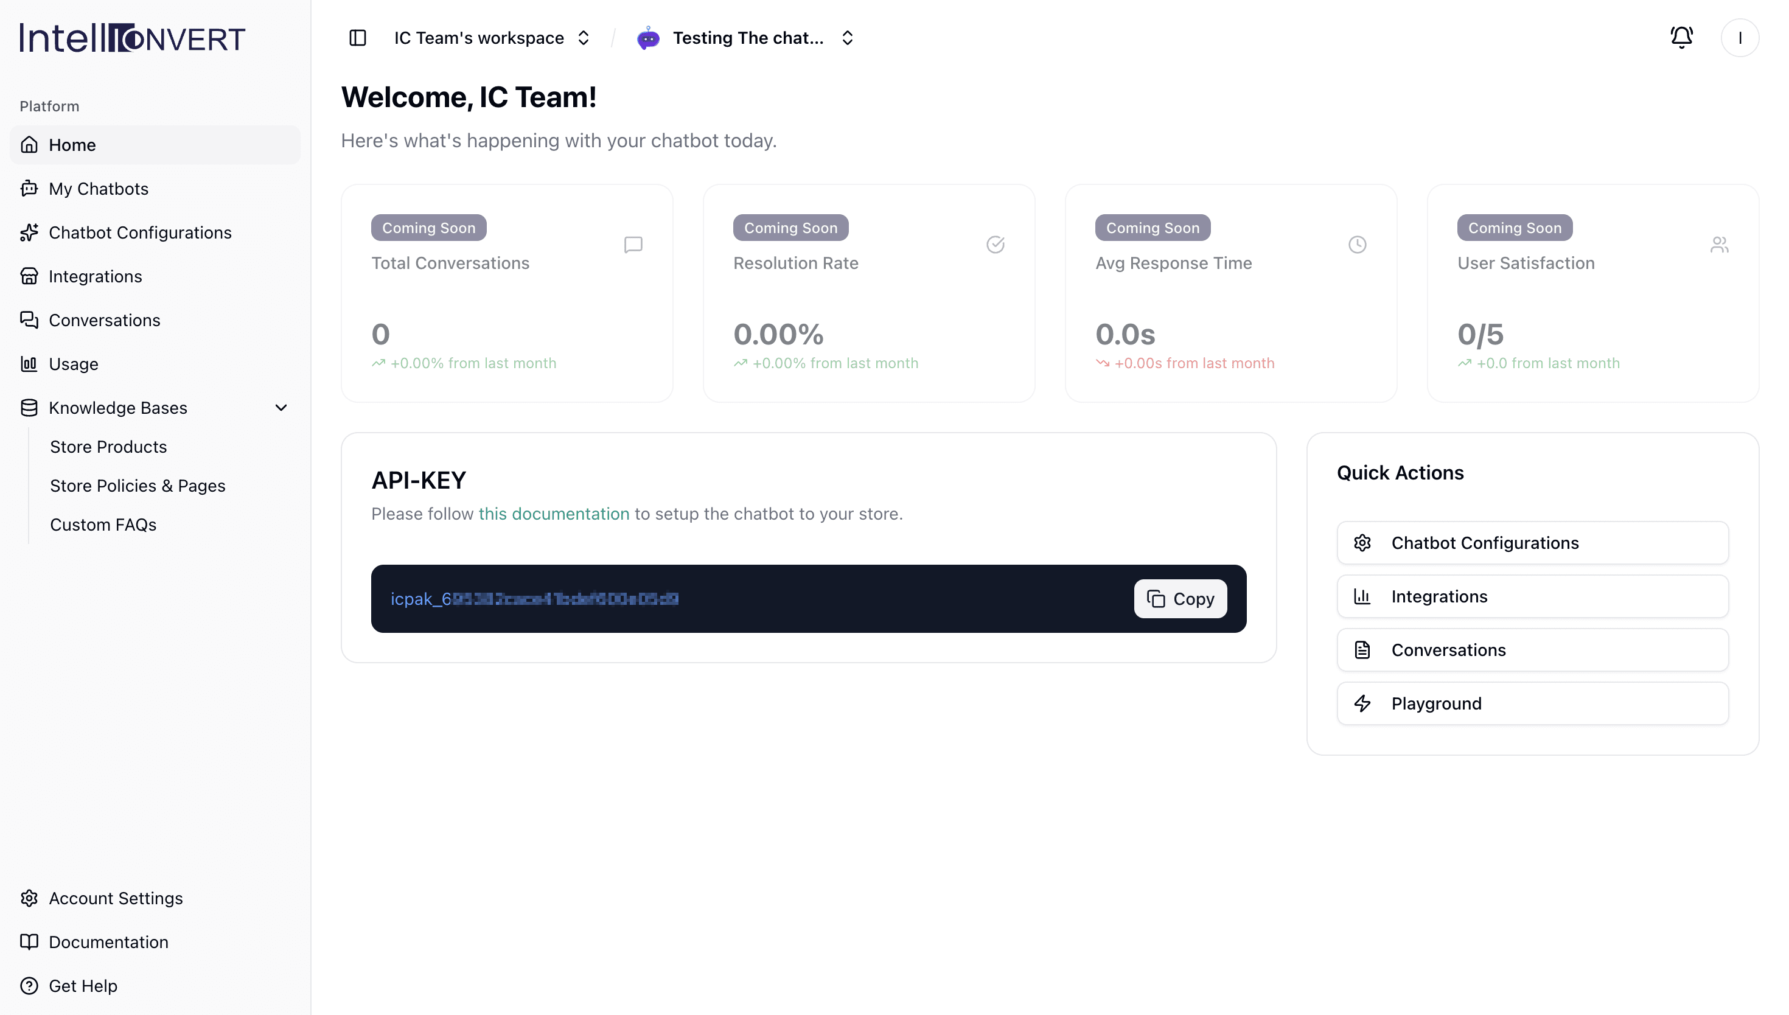Viewport: 1789px width, 1015px height.
Task: Open Integrations quick action
Action: pos(1532,597)
